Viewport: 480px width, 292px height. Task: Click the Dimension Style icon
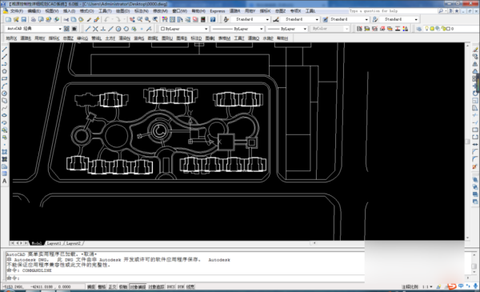click(276, 19)
